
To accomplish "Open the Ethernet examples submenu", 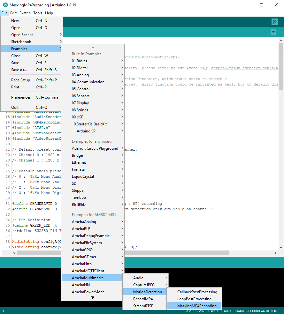I will (93, 162).
